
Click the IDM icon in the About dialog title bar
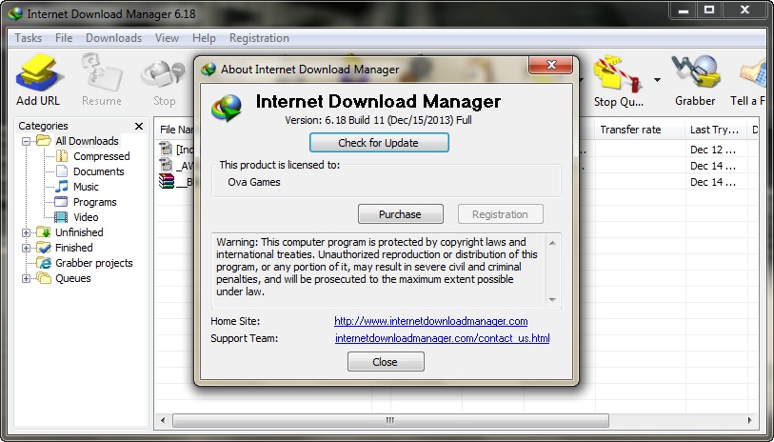[x=208, y=70]
